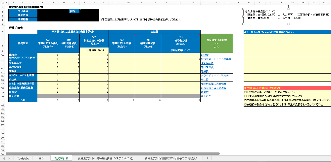Click the 様式第6の別紙2(経費明細表) title text

[25, 7]
